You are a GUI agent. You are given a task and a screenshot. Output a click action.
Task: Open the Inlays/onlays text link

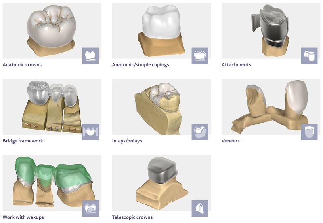127,141
